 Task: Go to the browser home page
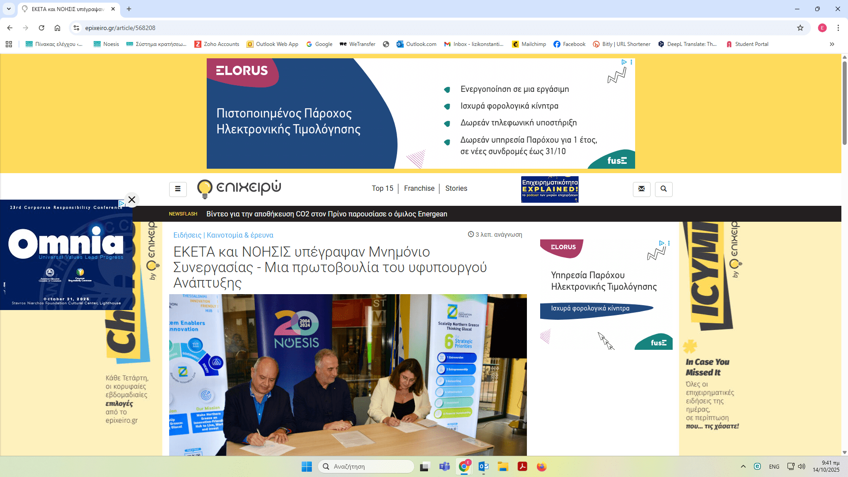(x=57, y=28)
